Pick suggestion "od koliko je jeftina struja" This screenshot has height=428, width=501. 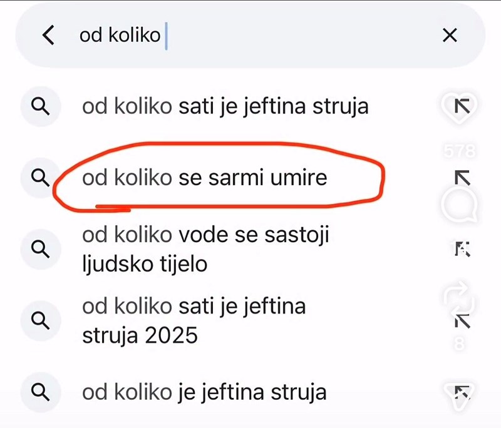point(204,392)
